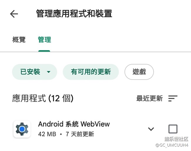The height and width of the screenshot is (151, 191).
Task: Go back using the left arrow icon
Action: click(14, 14)
